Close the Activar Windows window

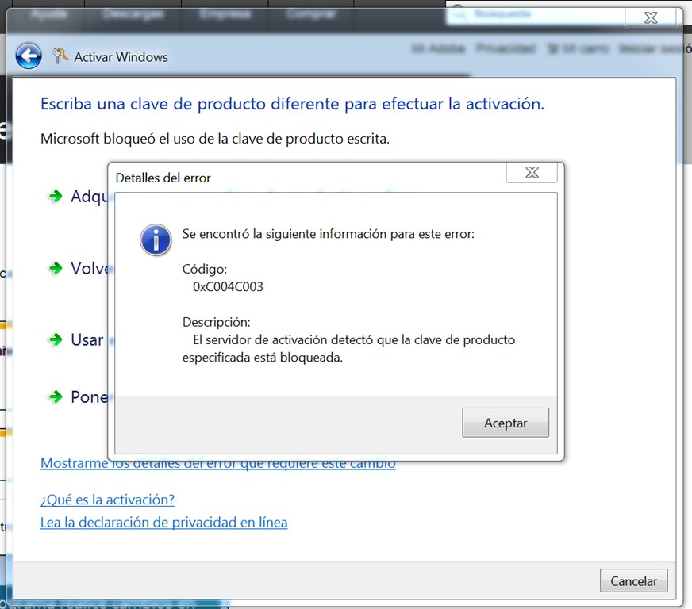(x=651, y=17)
